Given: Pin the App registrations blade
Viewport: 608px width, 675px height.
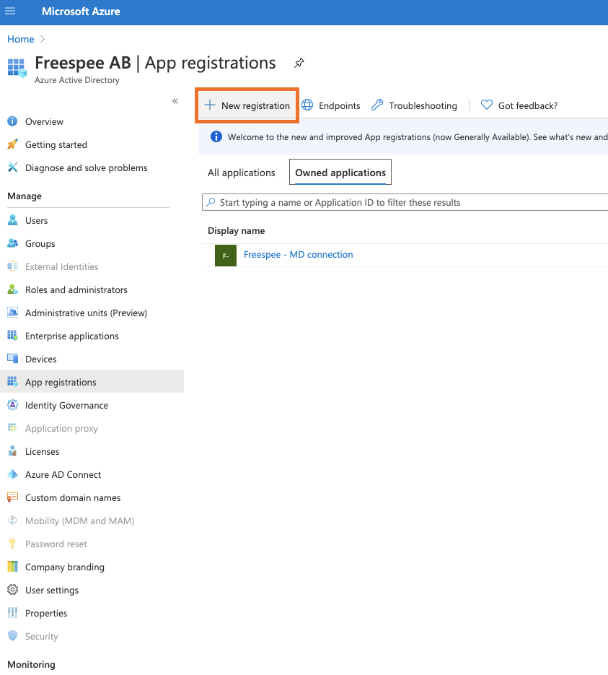Looking at the screenshot, I should (299, 63).
